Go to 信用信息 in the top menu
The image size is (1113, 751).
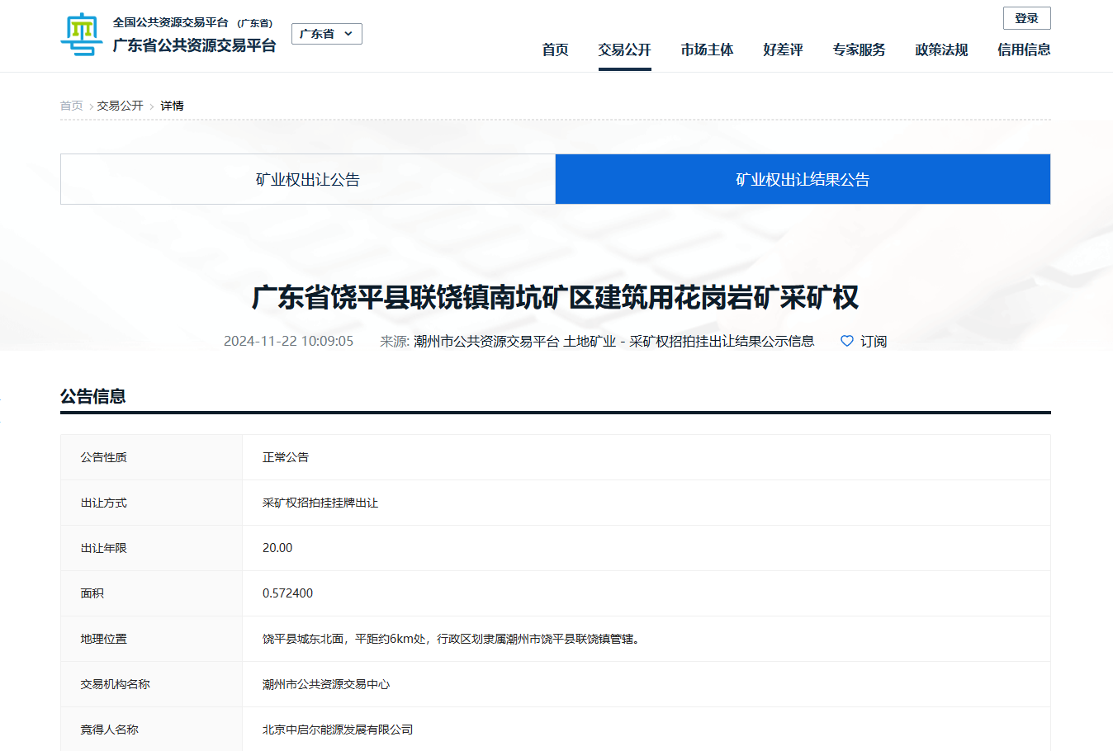tap(1024, 50)
